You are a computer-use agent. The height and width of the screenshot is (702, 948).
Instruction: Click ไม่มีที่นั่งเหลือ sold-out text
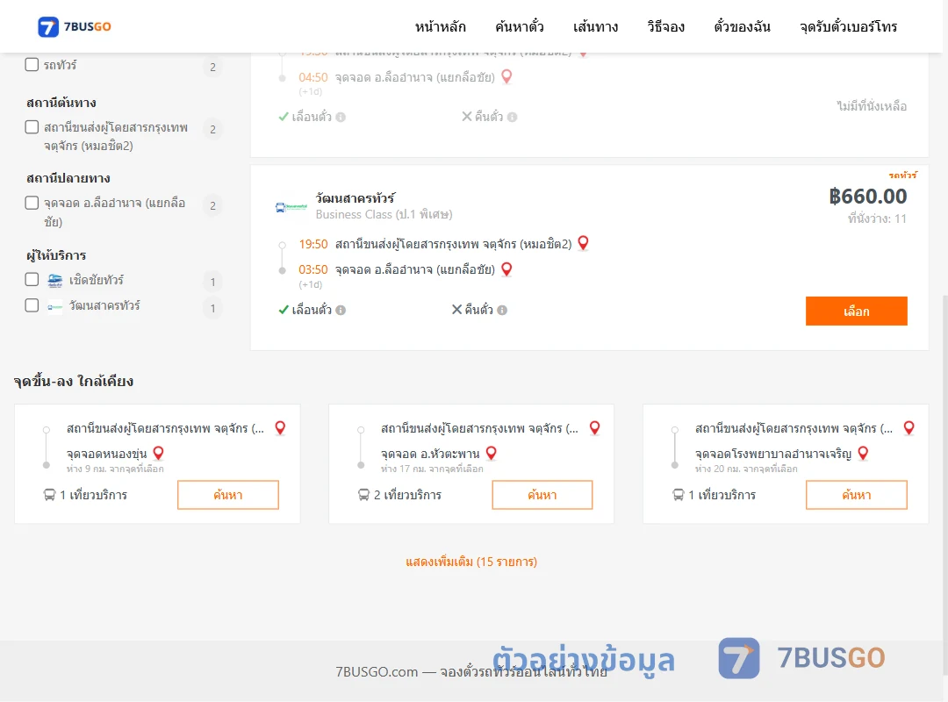(x=872, y=106)
